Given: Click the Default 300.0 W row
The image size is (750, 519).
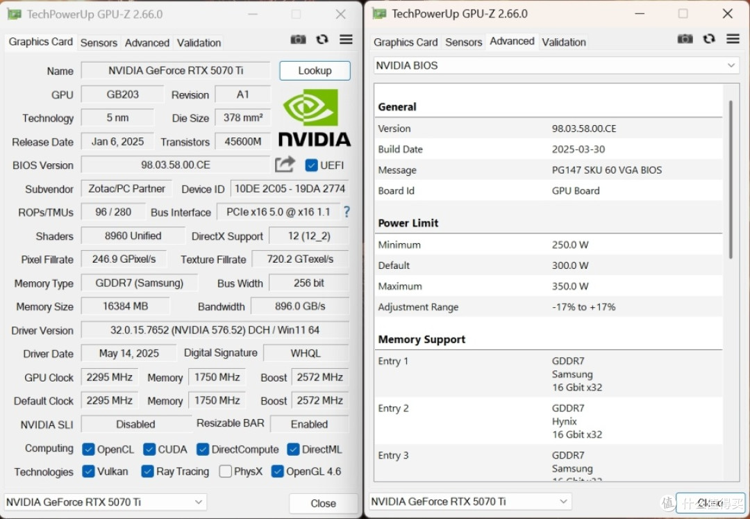Looking at the screenshot, I should click(549, 265).
